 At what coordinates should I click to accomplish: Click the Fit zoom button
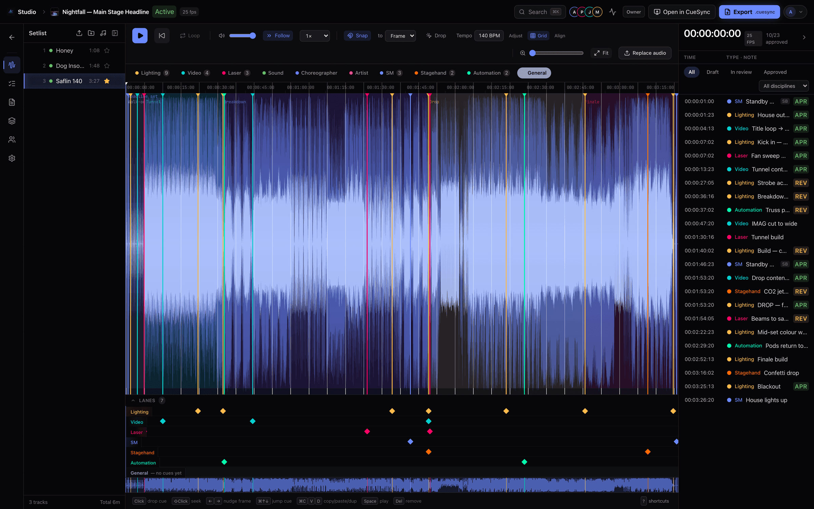(x=601, y=53)
